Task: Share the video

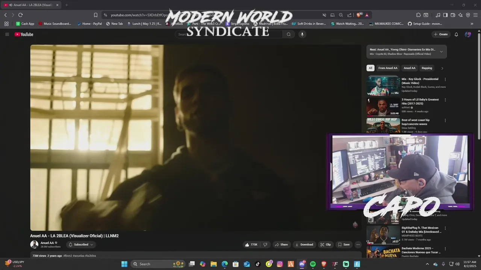Action: [x=281, y=244]
